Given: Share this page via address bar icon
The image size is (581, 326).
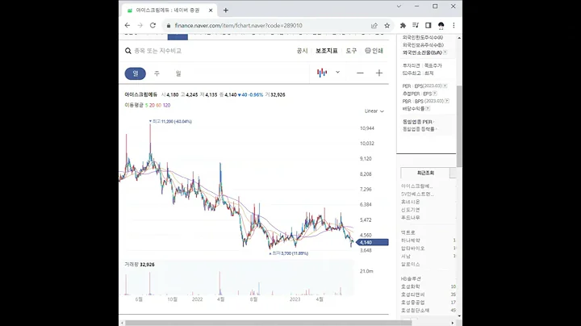Looking at the screenshot, I should pos(374,25).
